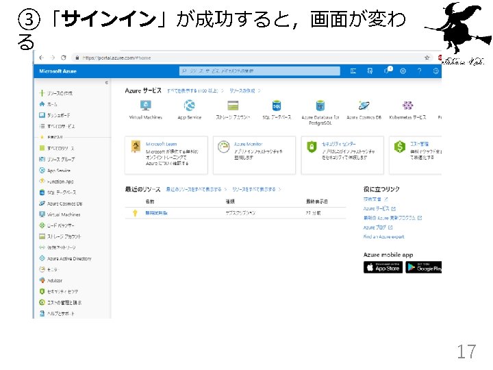
Task: Click the 種類 column header
Action: [x=230, y=201]
